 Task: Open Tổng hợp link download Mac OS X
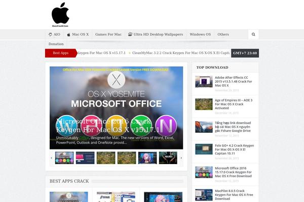coord(233,127)
